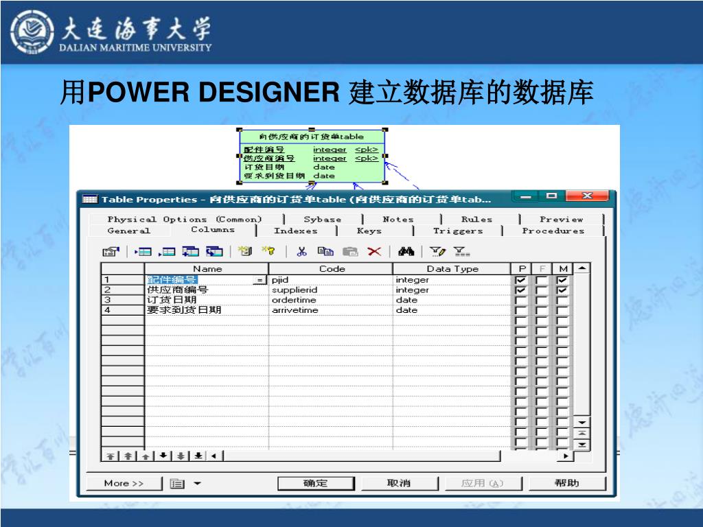
Task: Switch to the Keys tab
Action: (x=369, y=231)
